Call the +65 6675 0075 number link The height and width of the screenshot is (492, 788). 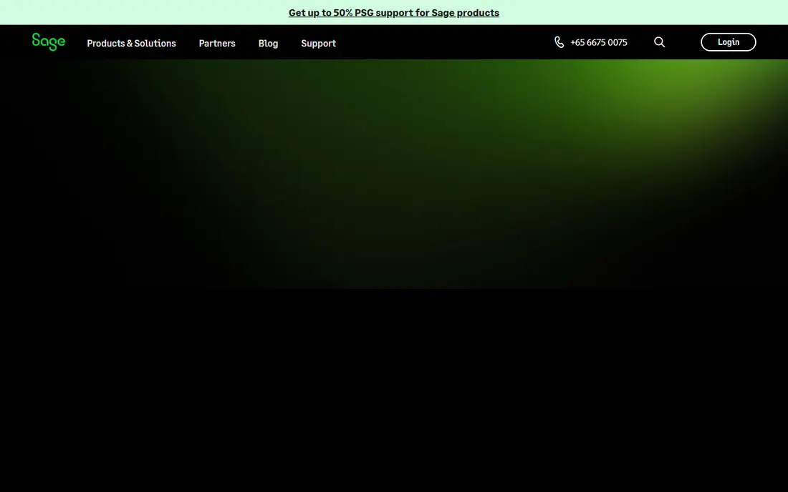click(x=599, y=43)
